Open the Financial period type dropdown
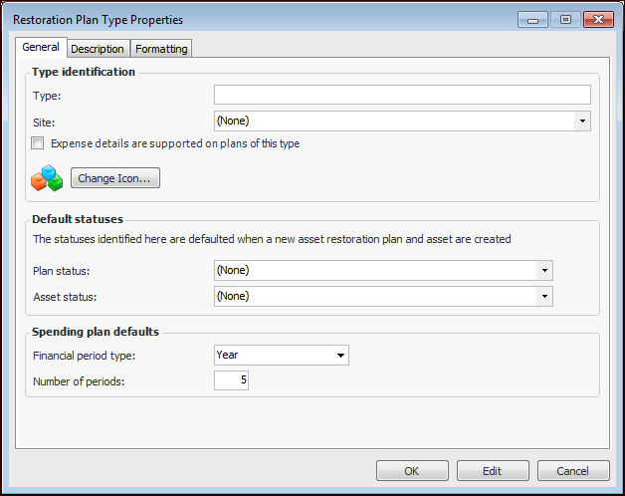This screenshot has height=496, width=625. point(340,355)
